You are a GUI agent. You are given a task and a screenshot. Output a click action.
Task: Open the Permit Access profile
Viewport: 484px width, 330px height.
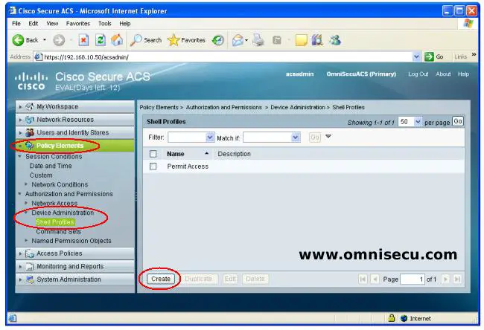pos(188,166)
